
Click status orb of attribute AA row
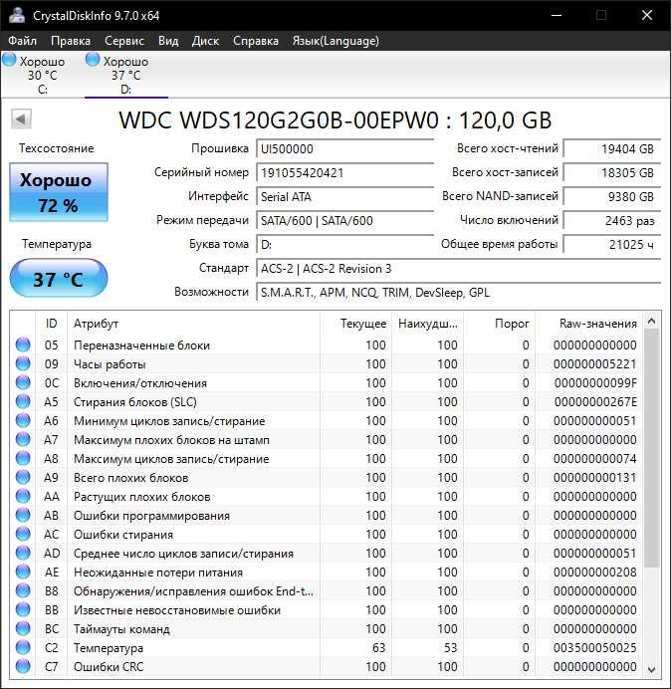tap(23, 496)
